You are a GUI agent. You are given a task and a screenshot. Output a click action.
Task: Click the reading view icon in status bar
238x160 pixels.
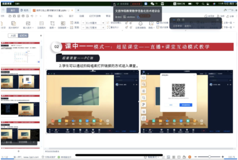[179, 157]
